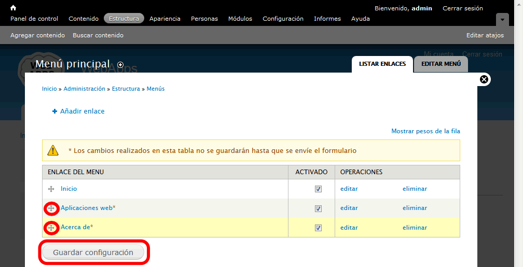Click the drag handle for Inicio row

[51, 189]
